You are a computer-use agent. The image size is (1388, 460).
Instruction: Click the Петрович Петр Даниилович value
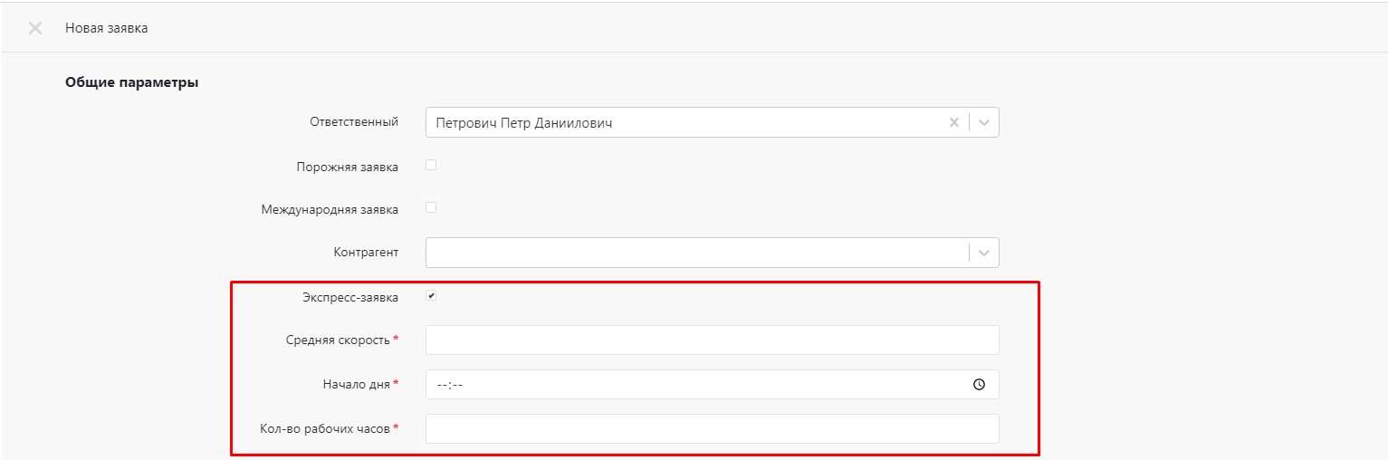pos(524,123)
